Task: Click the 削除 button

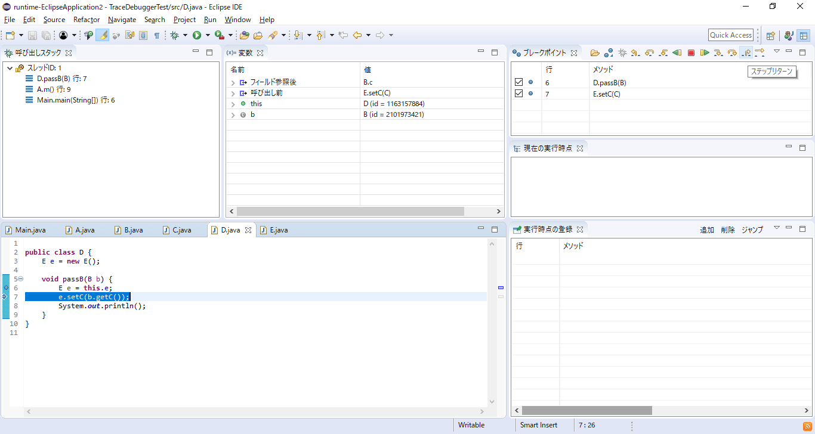Action: click(728, 230)
